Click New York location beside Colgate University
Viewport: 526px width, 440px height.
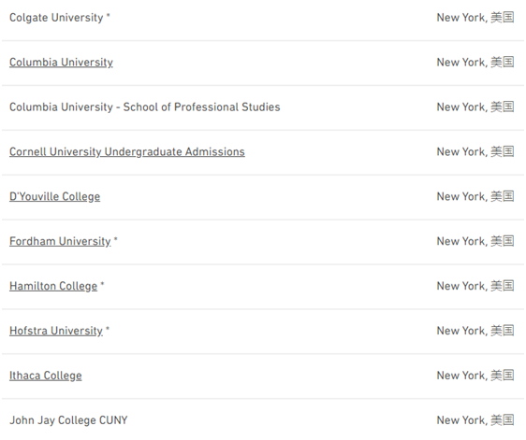(475, 18)
